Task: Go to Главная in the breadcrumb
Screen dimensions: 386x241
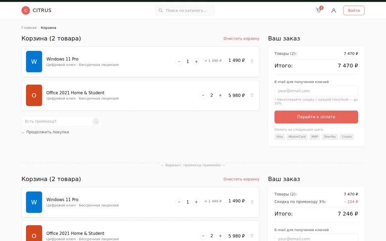Action: point(29,28)
